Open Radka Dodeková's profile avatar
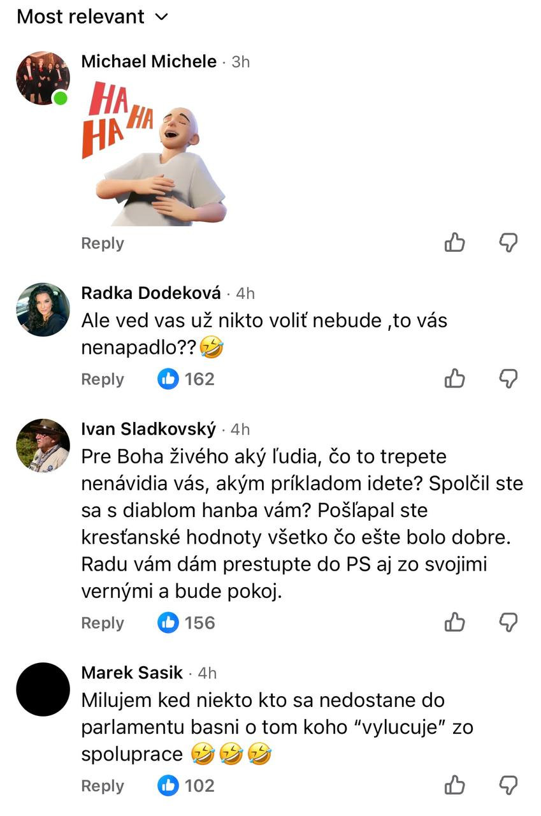Viewport: 541px width, 816px height. 43,309
